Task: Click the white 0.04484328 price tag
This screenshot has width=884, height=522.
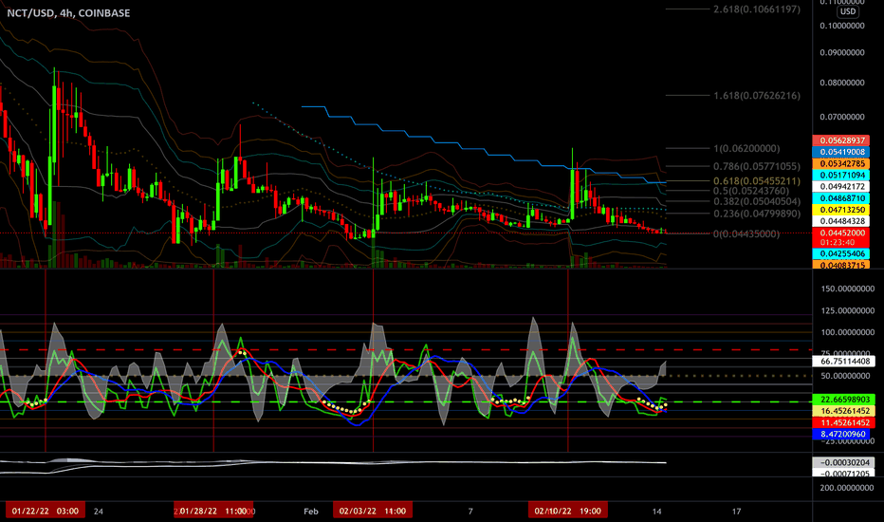Action: (x=840, y=222)
